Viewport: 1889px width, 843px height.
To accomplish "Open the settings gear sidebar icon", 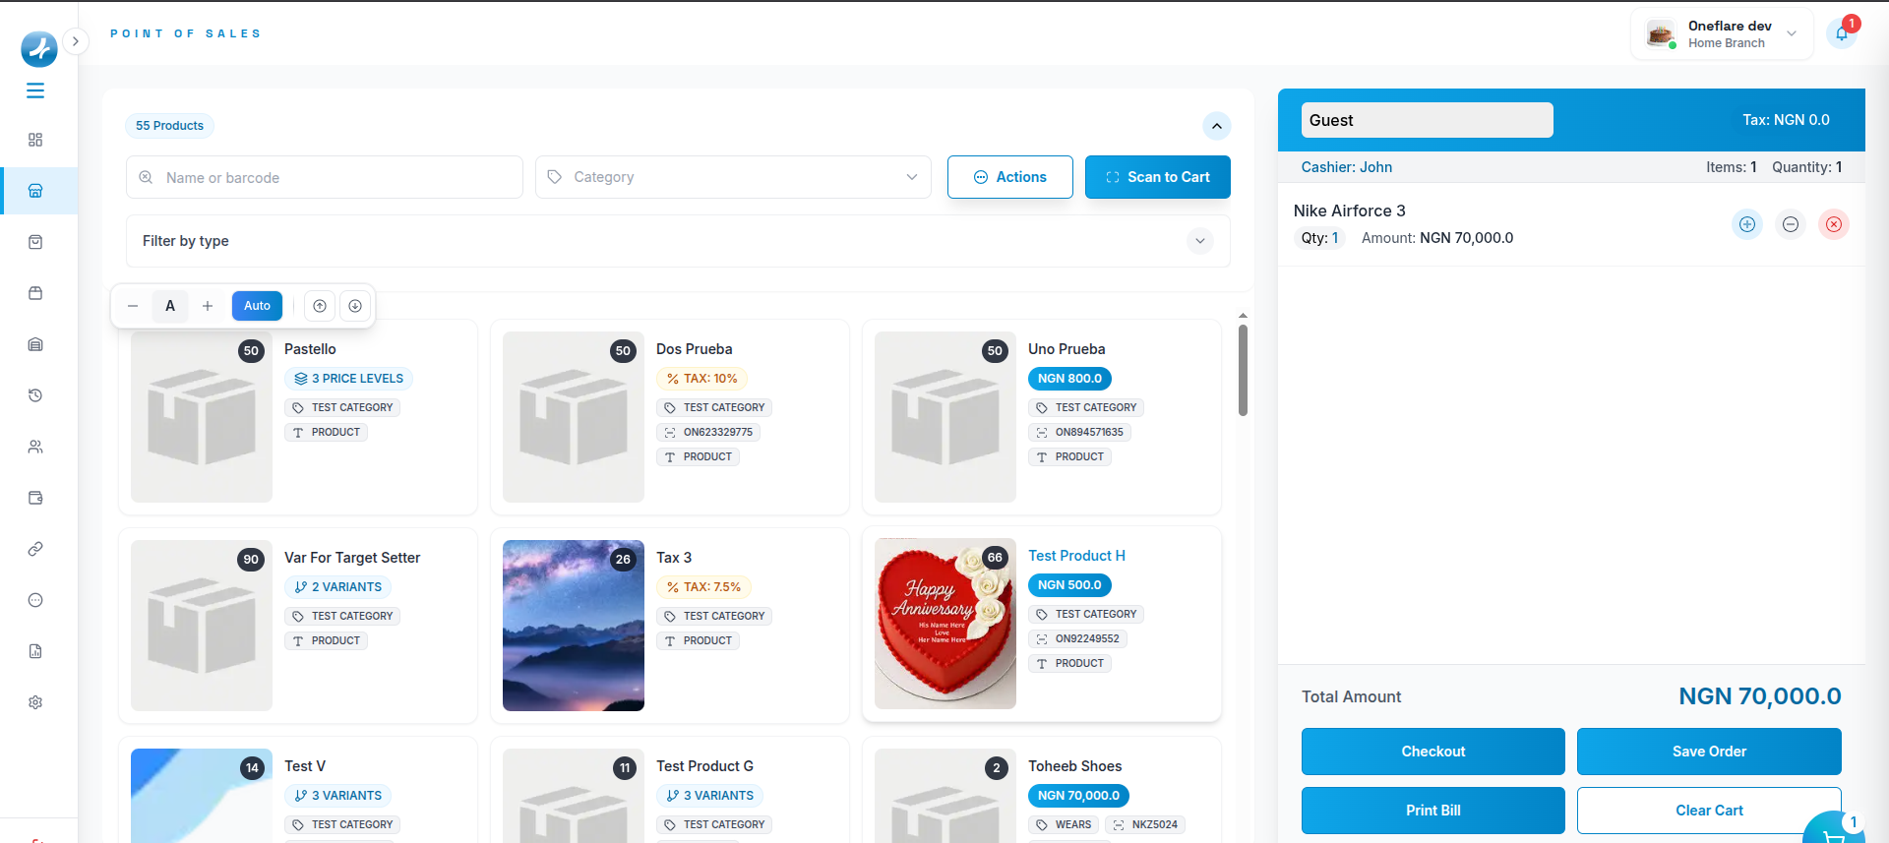I will click(x=35, y=702).
